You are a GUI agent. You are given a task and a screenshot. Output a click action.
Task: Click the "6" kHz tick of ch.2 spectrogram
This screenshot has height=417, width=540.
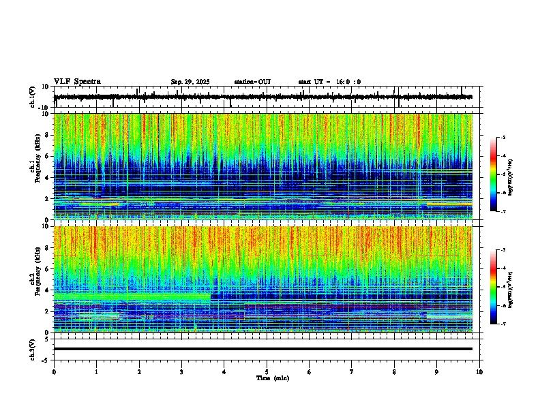coord(48,269)
